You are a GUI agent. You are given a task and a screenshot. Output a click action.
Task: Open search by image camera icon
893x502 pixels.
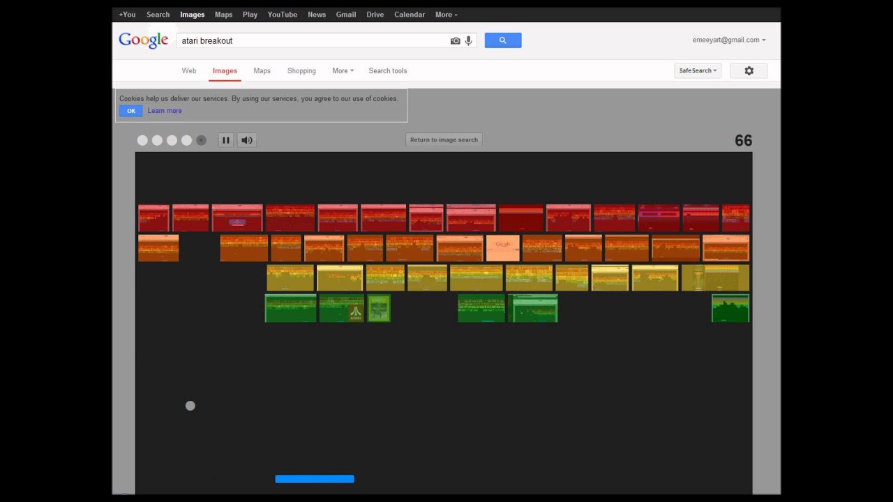pyautogui.click(x=456, y=41)
